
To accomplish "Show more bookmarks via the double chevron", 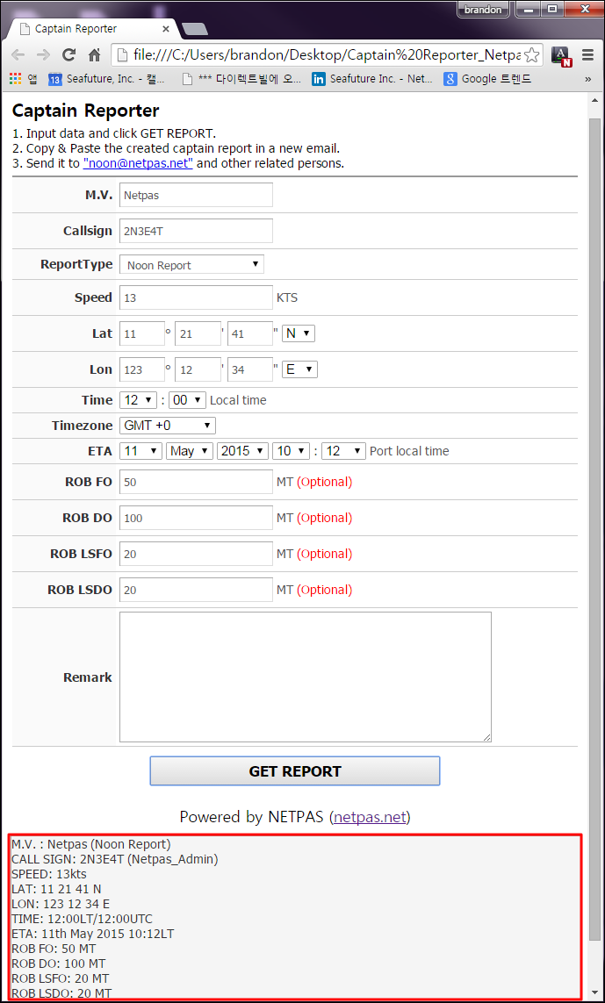I will tap(587, 79).
